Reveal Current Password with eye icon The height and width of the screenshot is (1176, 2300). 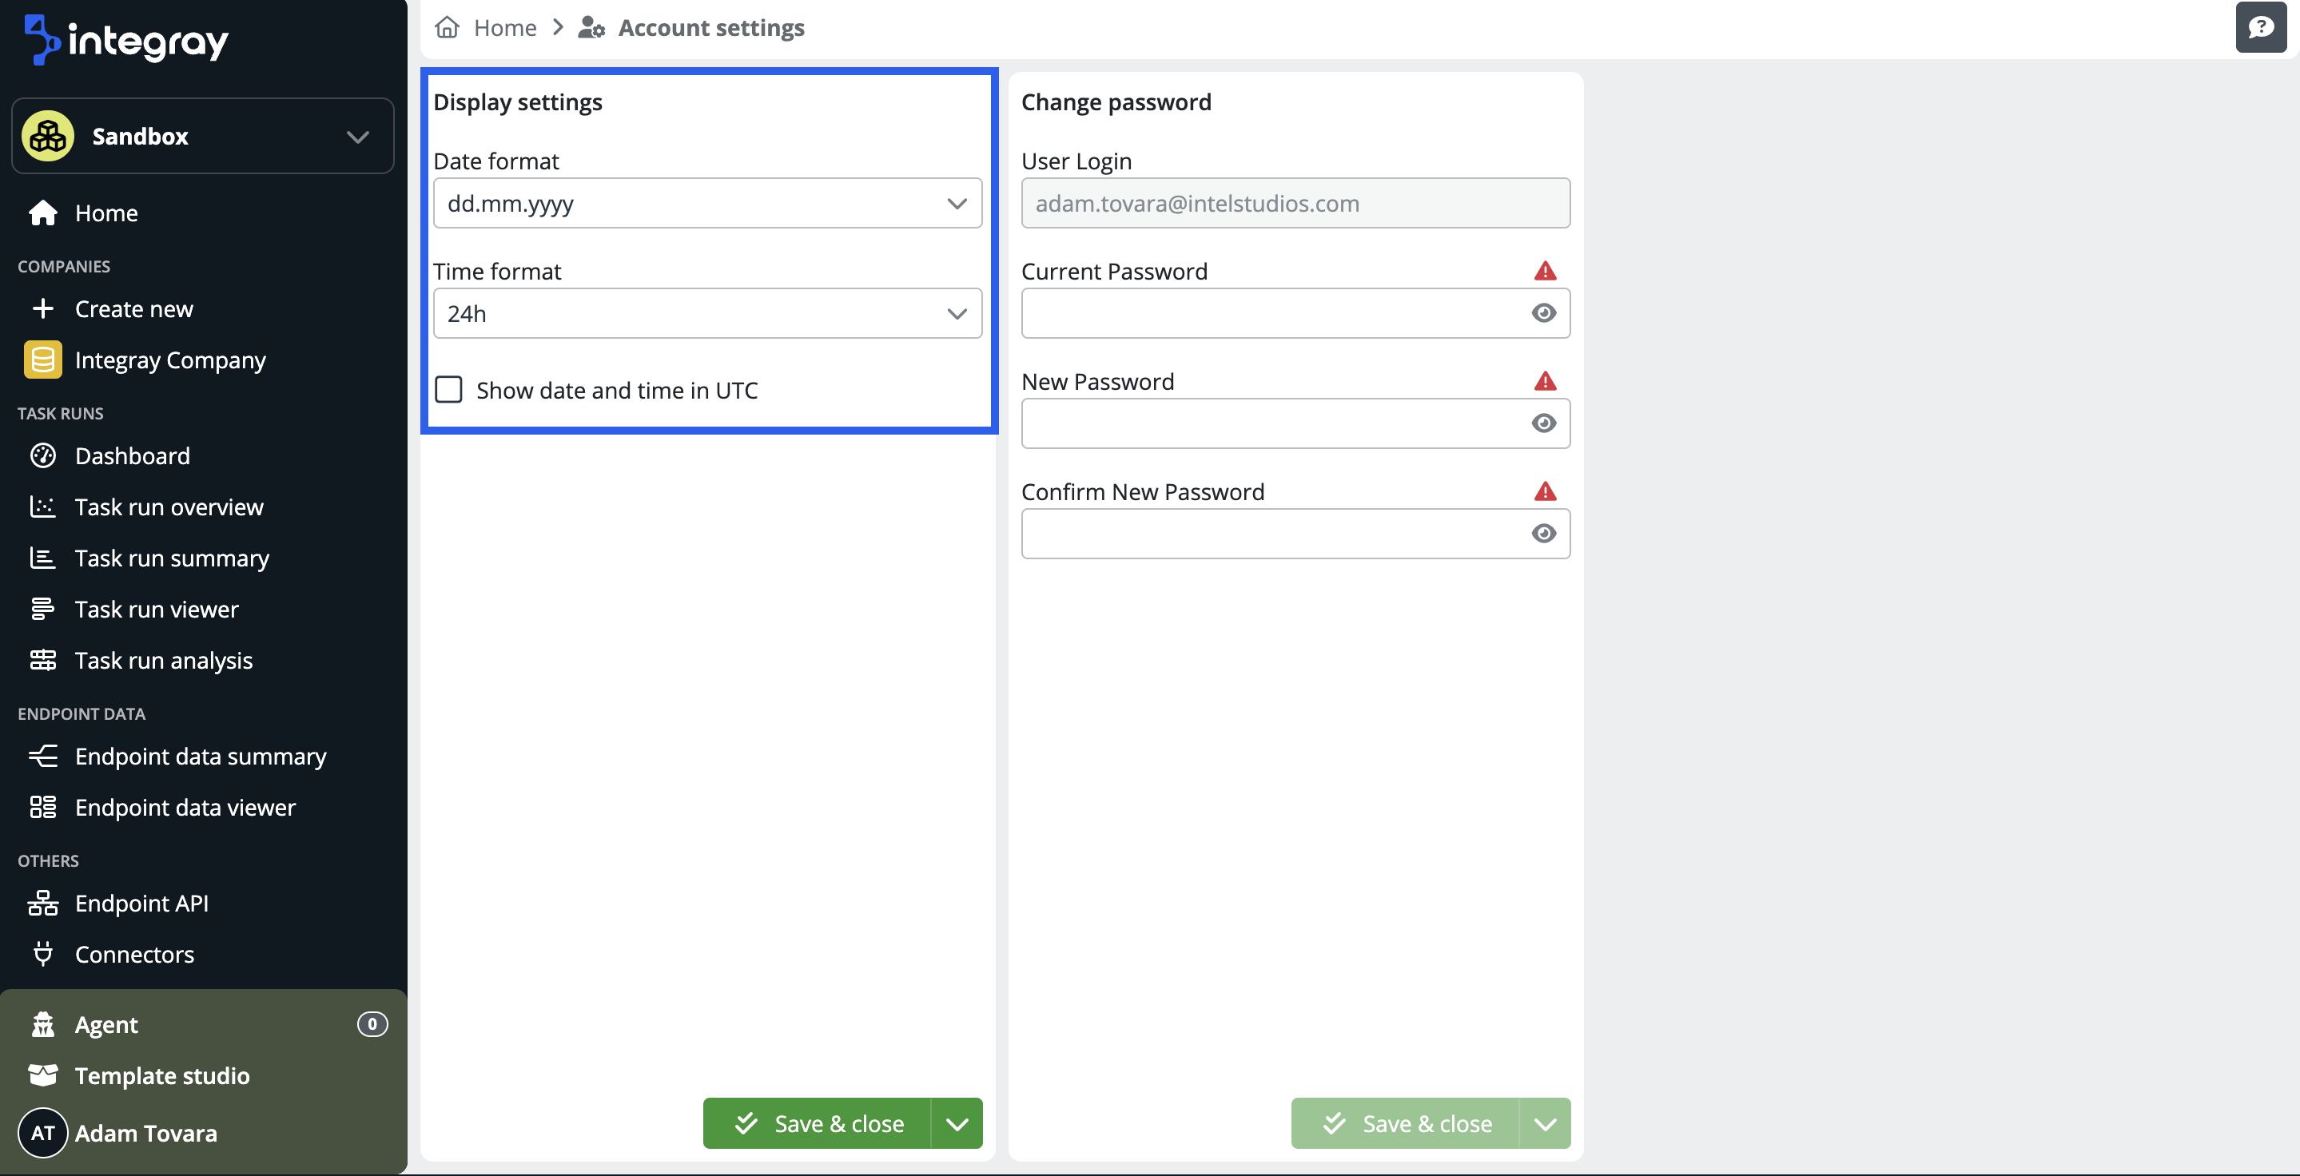click(1543, 313)
